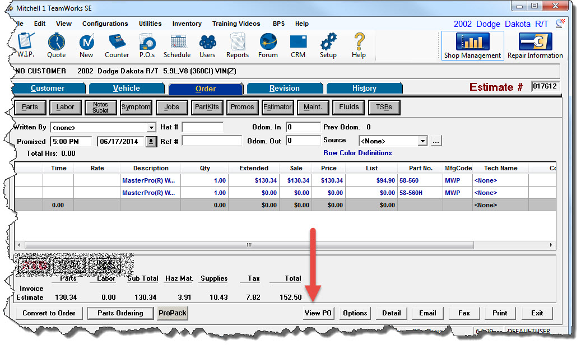The image size is (581, 349).
Task: Click the Fax button
Action: (464, 313)
